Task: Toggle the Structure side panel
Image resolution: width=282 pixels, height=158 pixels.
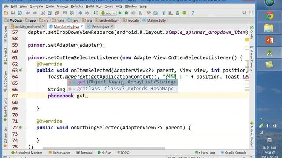Action: tap(5, 82)
